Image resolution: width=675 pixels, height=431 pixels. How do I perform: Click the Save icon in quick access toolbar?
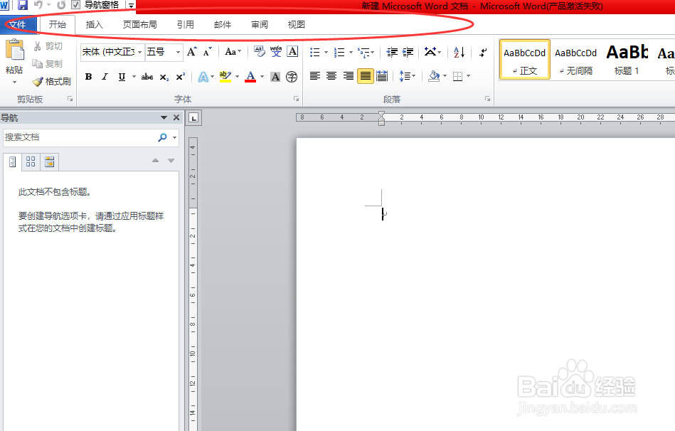point(22,5)
